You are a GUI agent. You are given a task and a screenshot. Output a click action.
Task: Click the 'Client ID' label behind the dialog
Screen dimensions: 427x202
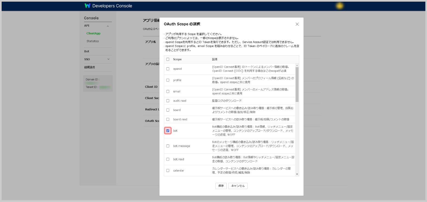tap(151, 87)
